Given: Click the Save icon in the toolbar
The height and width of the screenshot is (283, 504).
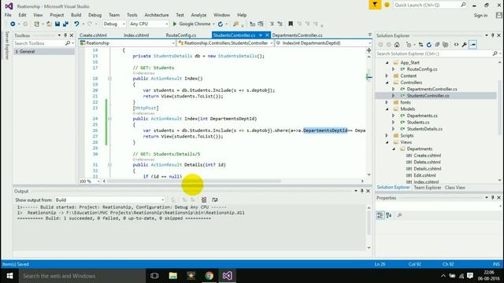Looking at the screenshot, I should click(57, 24).
